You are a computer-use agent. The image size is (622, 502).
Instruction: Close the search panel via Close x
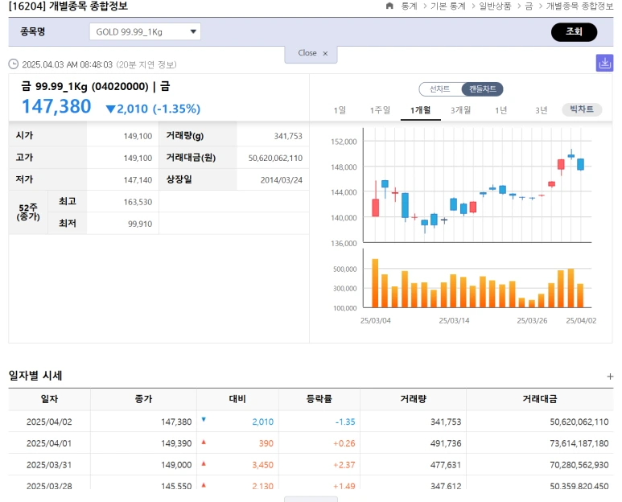coord(311,54)
